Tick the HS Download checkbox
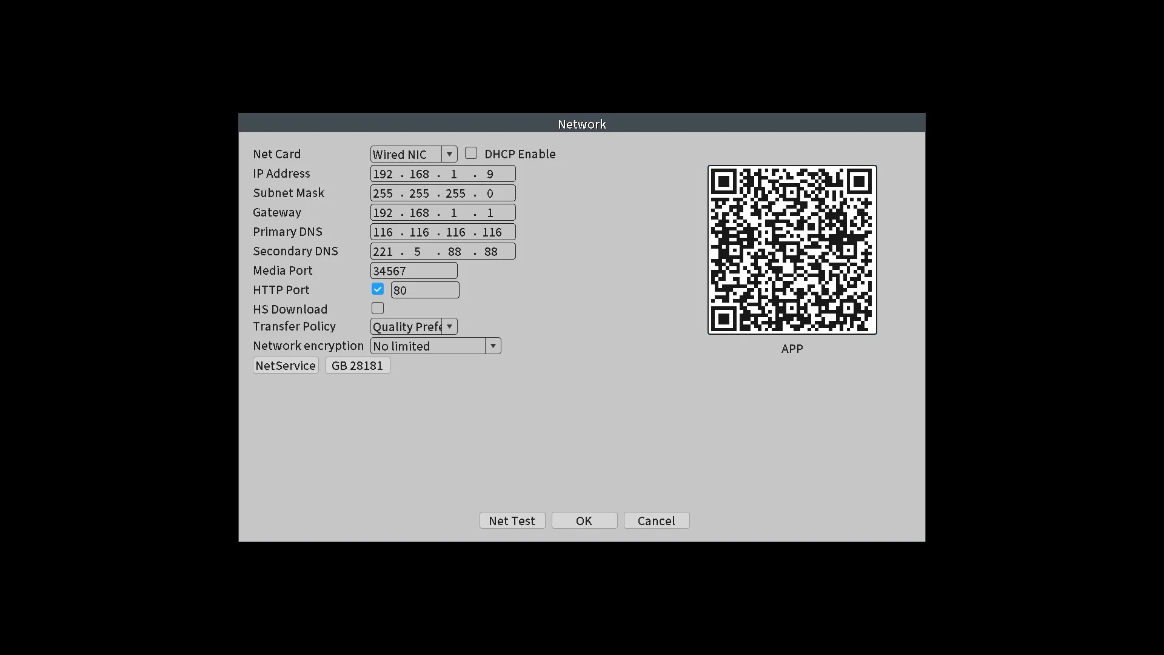The width and height of the screenshot is (1164, 655). 378,309
